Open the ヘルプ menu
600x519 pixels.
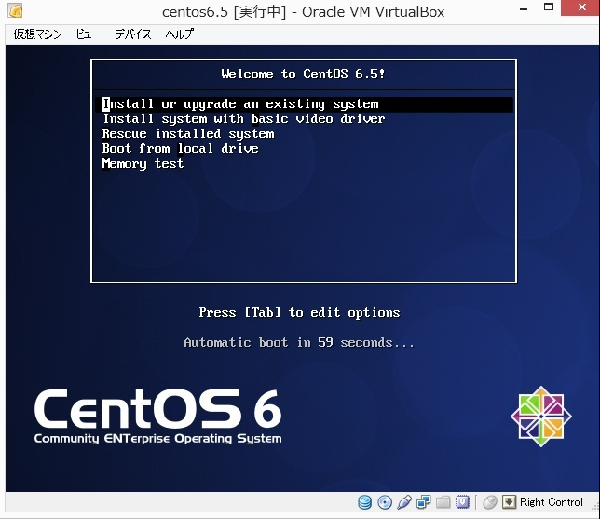pos(179,34)
